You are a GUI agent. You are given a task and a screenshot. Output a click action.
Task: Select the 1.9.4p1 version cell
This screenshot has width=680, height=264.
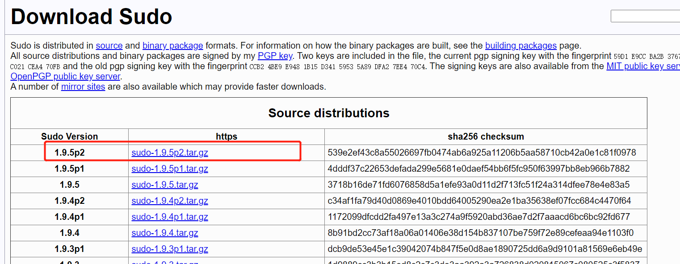(x=70, y=217)
